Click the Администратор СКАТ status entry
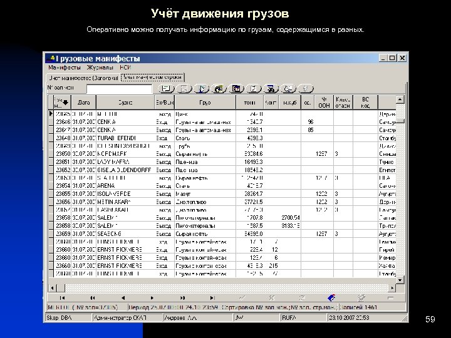The width and height of the screenshot is (451, 338). [x=127, y=317]
